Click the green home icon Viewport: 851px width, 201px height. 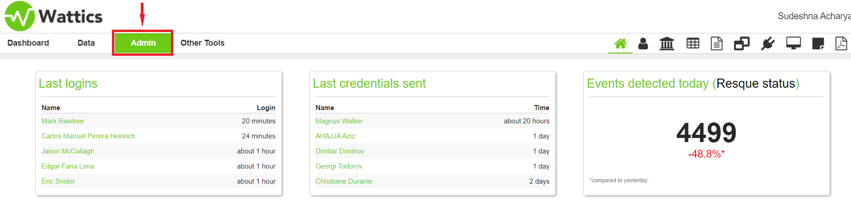pos(620,43)
